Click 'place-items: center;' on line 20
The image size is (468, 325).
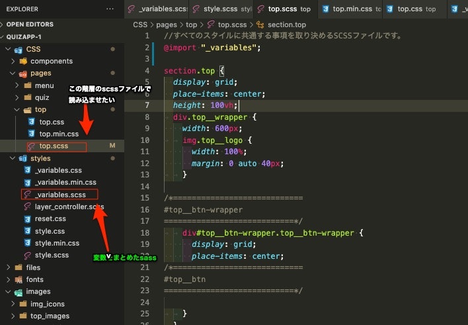click(x=237, y=256)
